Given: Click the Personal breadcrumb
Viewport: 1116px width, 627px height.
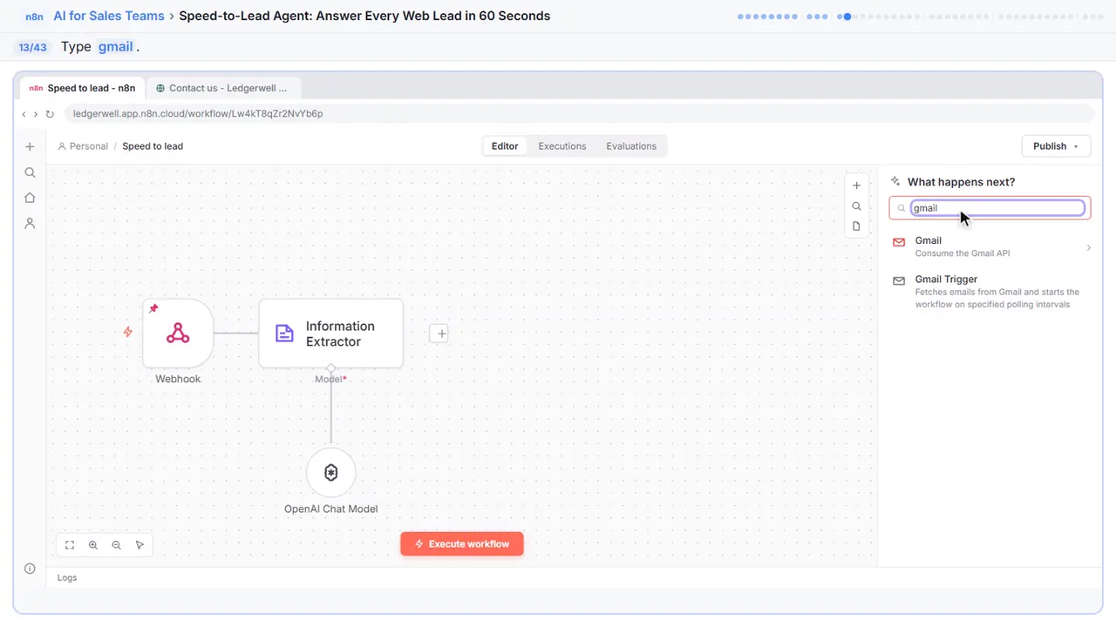Looking at the screenshot, I should [83, 146].
